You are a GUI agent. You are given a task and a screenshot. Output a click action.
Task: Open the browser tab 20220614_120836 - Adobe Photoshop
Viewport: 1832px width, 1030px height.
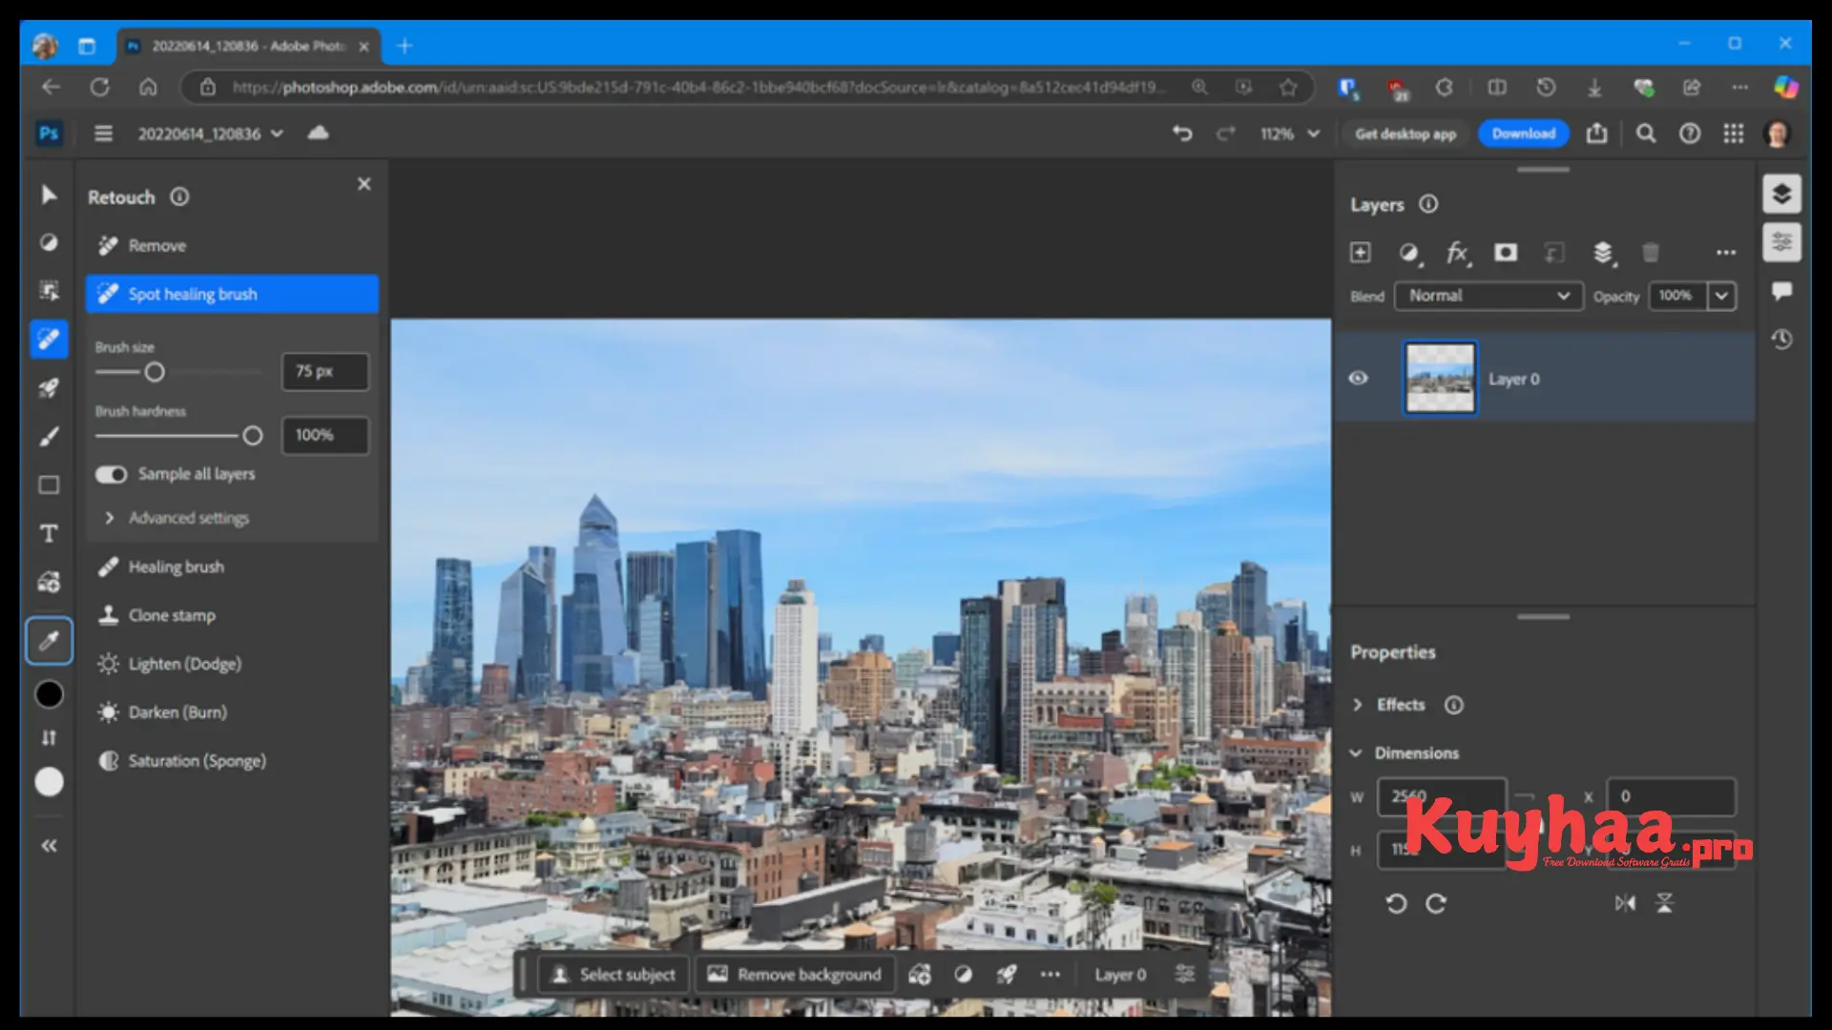tap(249, 46)
